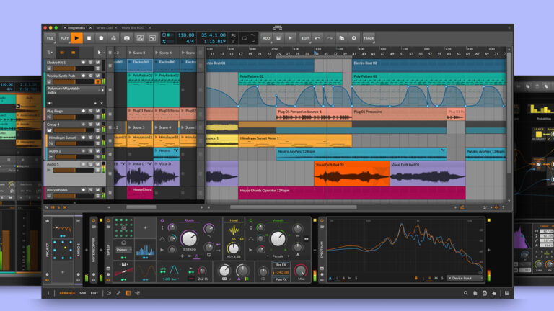Click the Redo arrow icon

point(329,38)
